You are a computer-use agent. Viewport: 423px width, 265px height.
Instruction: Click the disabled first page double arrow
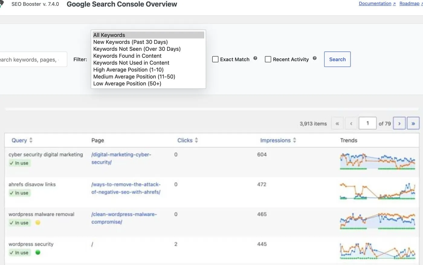pyautogui.click(x=337, y=123)
